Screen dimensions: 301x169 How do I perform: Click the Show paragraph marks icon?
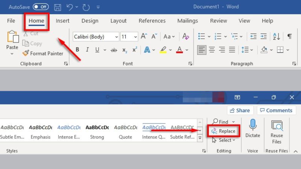point(289,36)
